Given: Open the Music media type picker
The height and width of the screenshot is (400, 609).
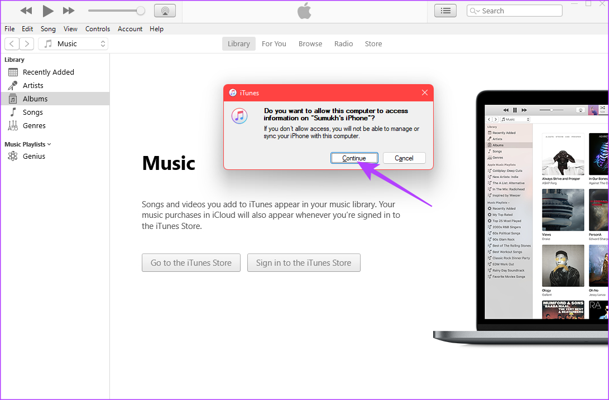Looking at the screenshot, I should 73,43.
